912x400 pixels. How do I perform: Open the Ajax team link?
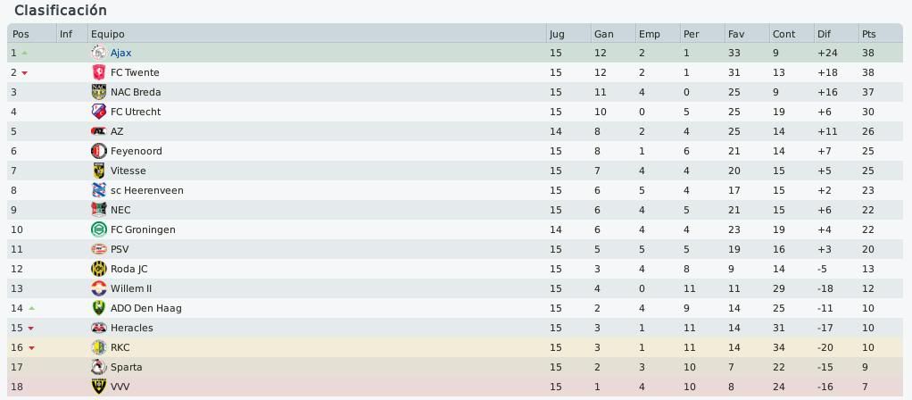pyautogui.click(x=121, y=53)
